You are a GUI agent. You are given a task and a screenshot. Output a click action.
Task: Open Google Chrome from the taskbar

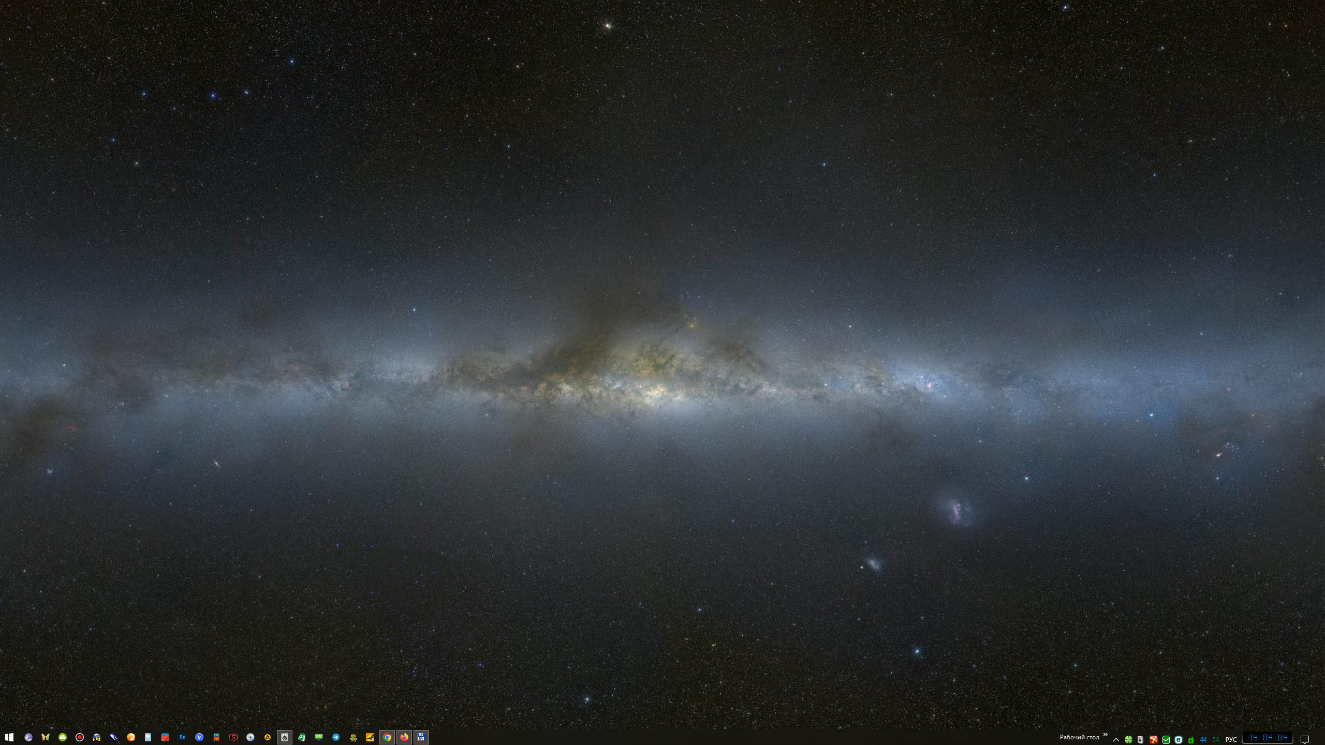coord(387,737)
